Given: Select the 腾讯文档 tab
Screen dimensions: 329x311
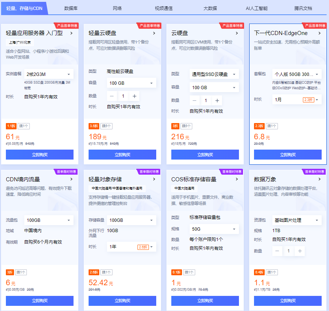Looking at the screenshot, I should pyautogui.click(x=303, y=8).
